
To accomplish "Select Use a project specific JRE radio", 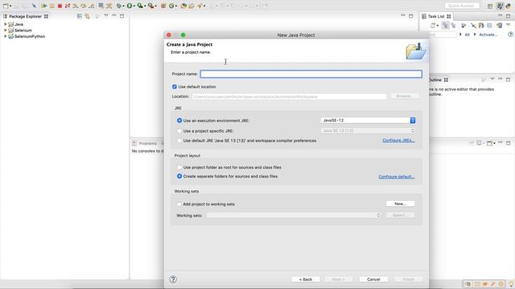I will point(179,131).
